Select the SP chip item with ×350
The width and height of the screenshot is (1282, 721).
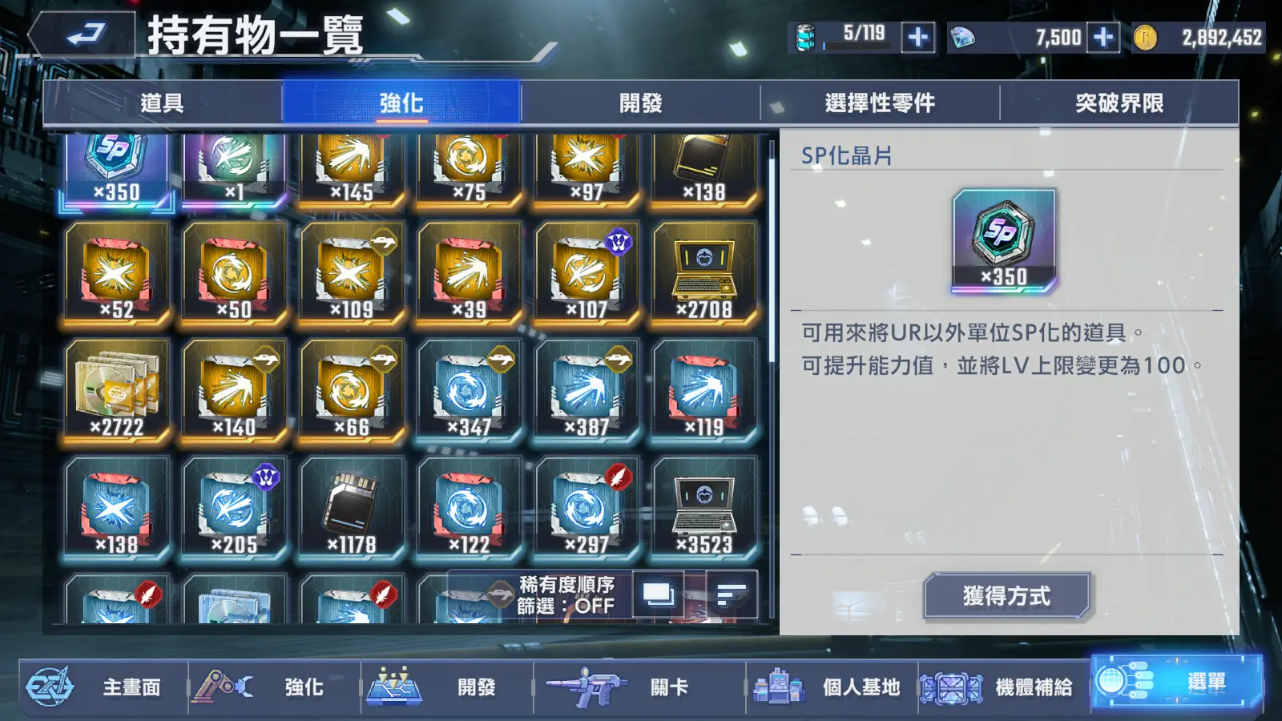point(116,171)
